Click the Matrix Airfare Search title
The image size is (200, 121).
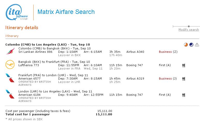66,12
